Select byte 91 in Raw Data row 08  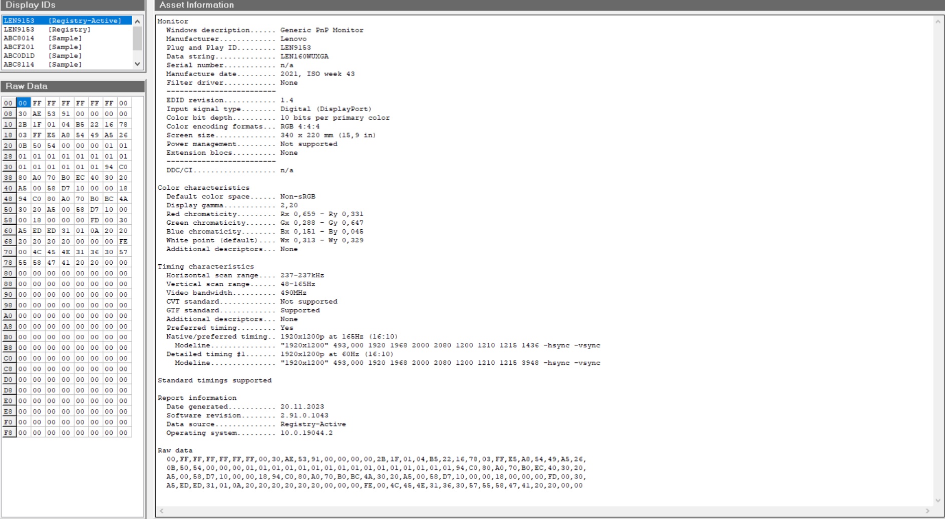66,114
